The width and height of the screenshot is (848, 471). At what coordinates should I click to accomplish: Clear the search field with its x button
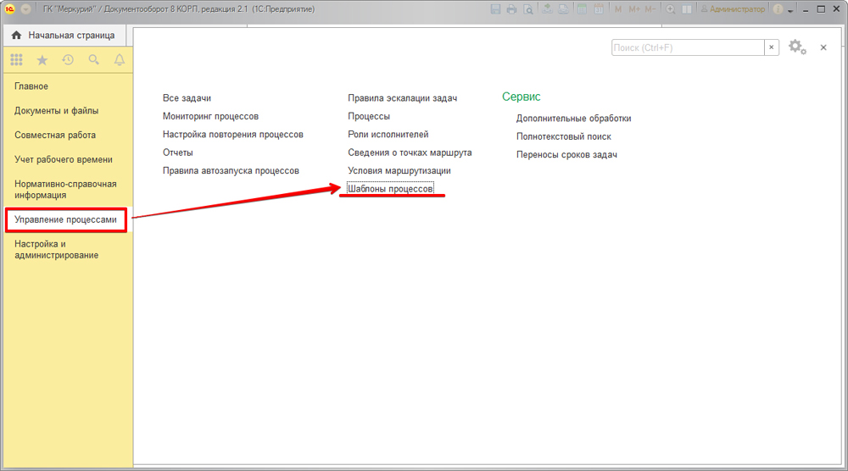[x=772, y=48]
